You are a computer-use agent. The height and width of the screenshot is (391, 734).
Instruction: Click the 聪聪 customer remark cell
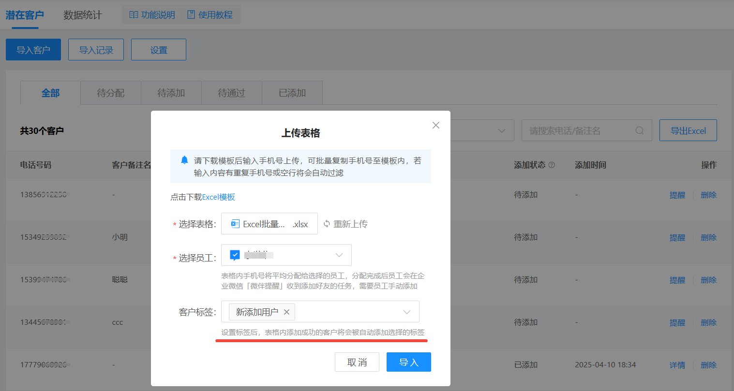(x=120, y=280)
